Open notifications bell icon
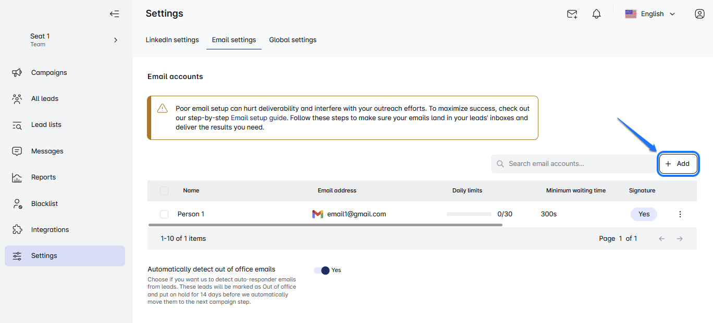This screenshot has width=713, height=323. click(596, 14)
